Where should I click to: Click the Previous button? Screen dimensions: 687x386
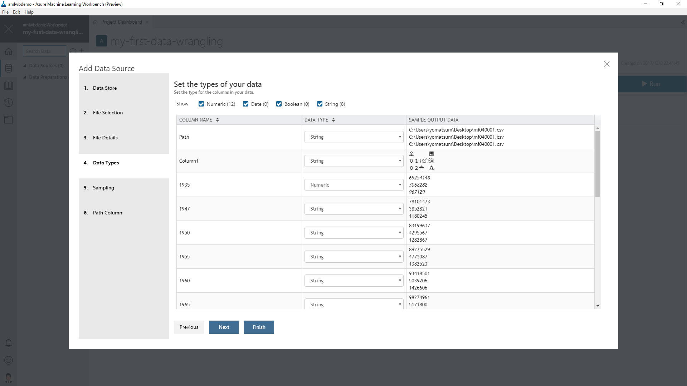tap(189, 327)
